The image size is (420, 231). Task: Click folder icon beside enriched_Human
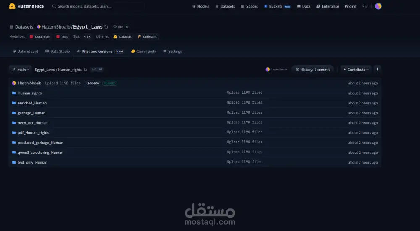pyautogui.click(x=14, y=103)
